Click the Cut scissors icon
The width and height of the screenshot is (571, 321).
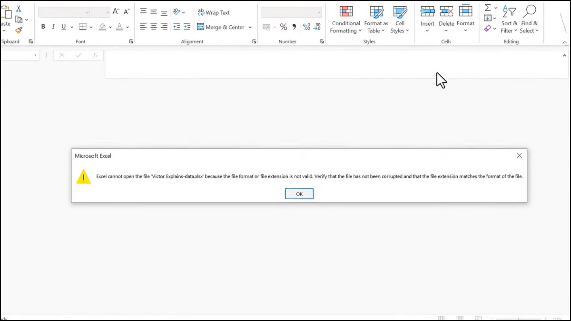point(19,9)
